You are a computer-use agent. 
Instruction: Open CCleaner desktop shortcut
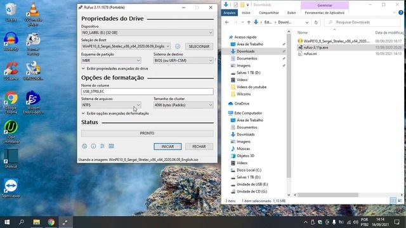tap(11, 70)
